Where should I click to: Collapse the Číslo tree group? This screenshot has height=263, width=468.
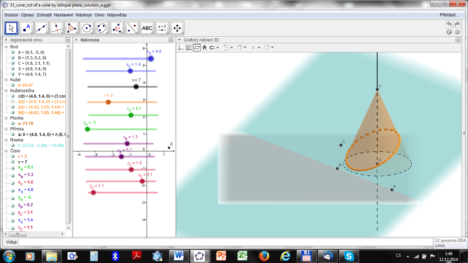point(7,151)
